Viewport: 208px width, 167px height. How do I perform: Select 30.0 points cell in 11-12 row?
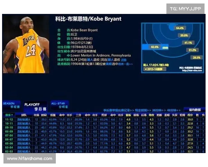click(190, 120)
